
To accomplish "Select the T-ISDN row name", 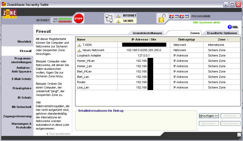I will point(87,45).
